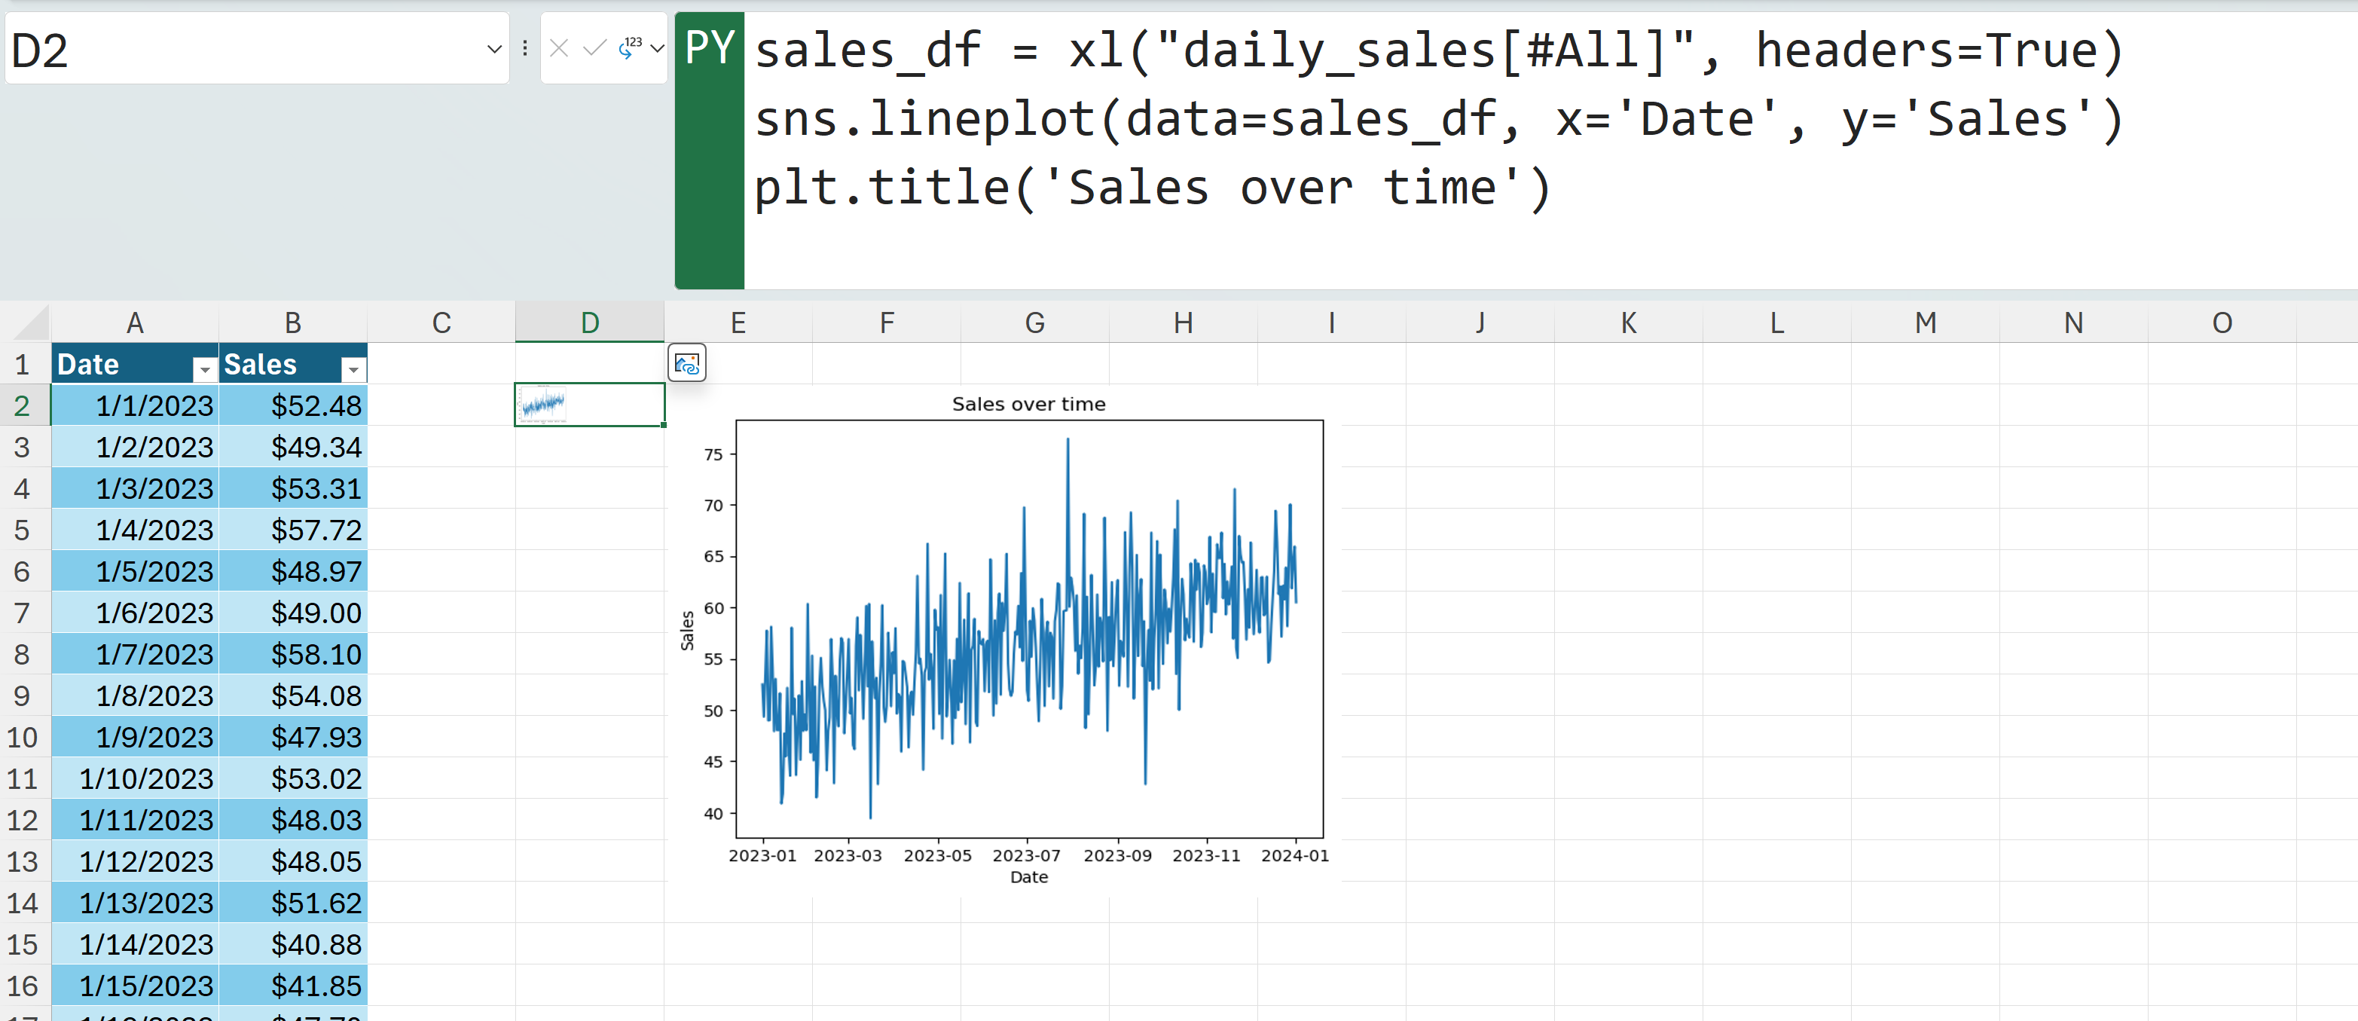Select the column A header
Image resolution: width=2358 pixels, height=1021 pixels.
click(135, 323)
